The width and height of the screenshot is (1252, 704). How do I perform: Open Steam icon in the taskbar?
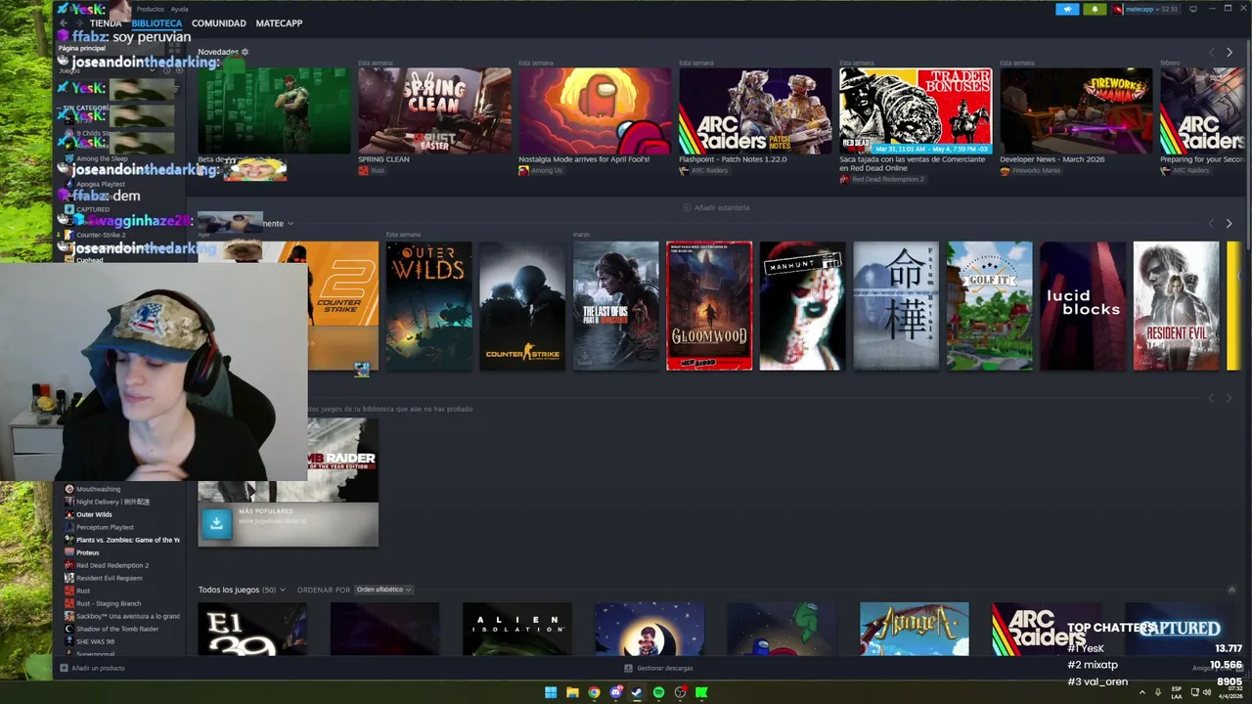coord(637,692)
